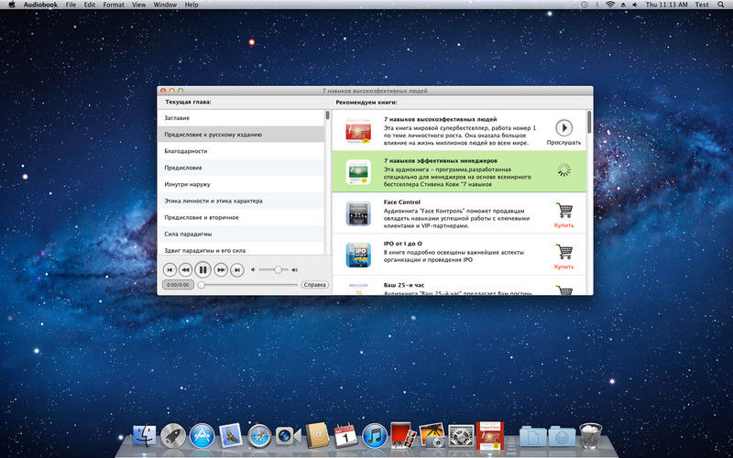The height and width of the screenshot is (458, 733).
Task: Select the chapter 'Сила парадигмы'
Action: point(241,234)
